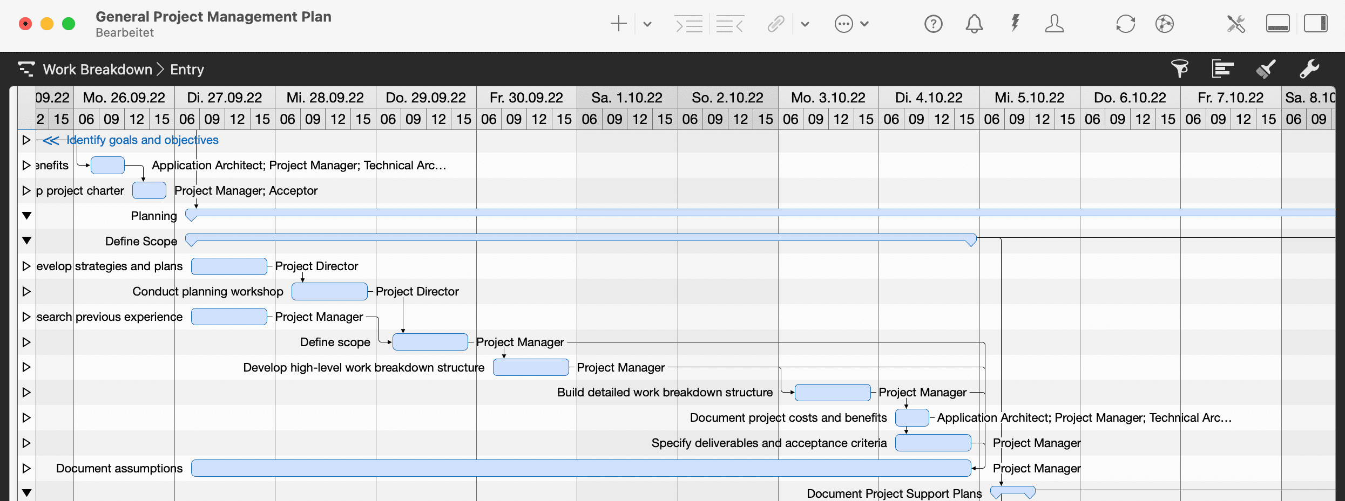Collapse the Planning group triangle
Image resolution: width=1345 pixels, height=501 pixels.
coord(26,215)
